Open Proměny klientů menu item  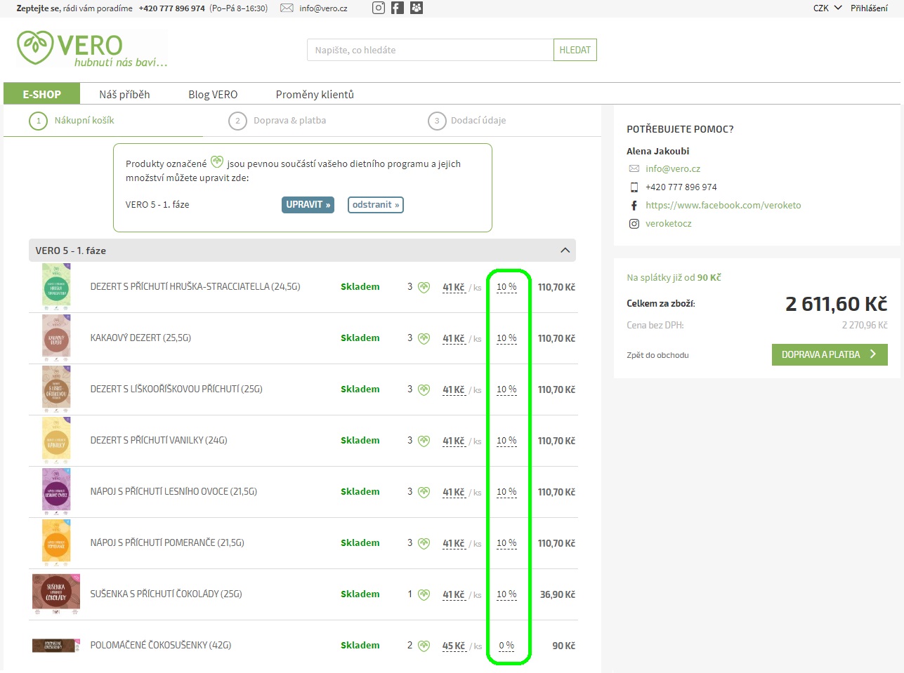coord(315,94)
